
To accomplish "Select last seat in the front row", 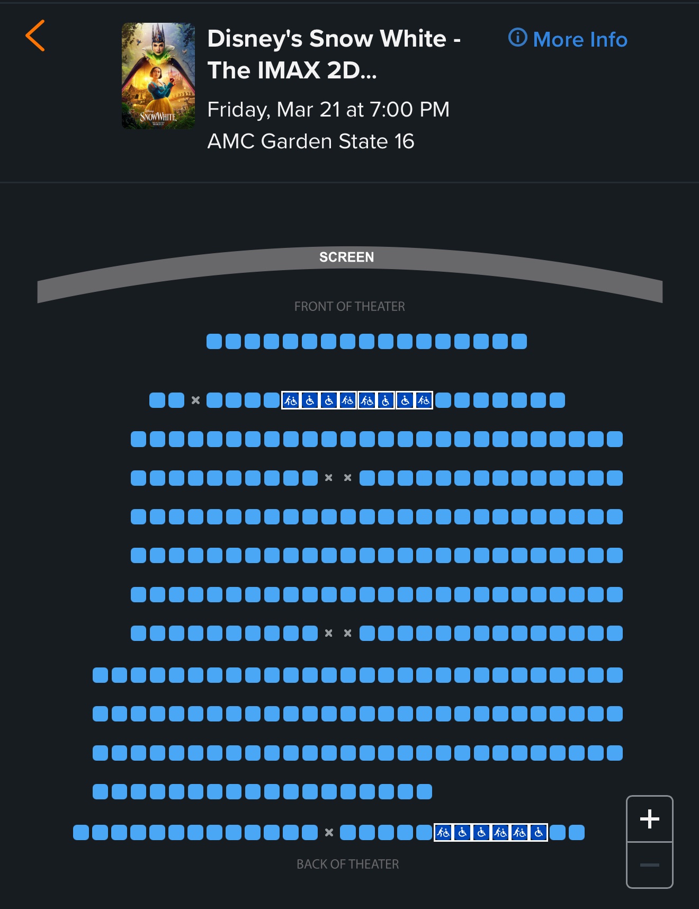I will click(x=519, y=342).
